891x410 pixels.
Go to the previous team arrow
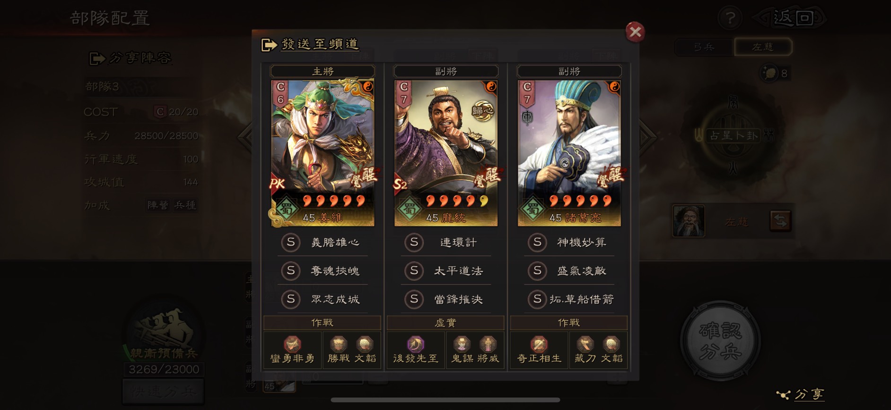click(x=245, y=137)
